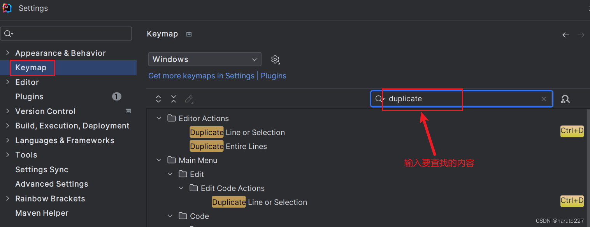
Task: Open Advanced Settings in the sidebar
Action: pyautogui.click(x=52, y=184)
